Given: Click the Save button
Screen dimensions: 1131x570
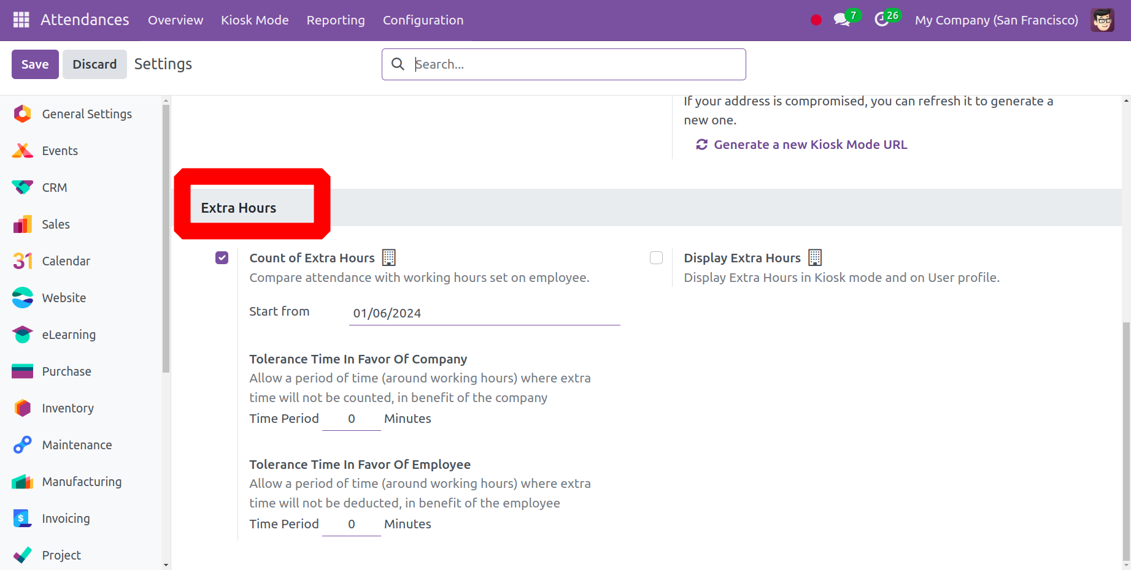Looking at the screenshot, I should pos(35,64).
